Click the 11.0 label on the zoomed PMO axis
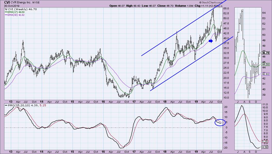The width and height of the screenshot is (272, 154). (265, 104)
